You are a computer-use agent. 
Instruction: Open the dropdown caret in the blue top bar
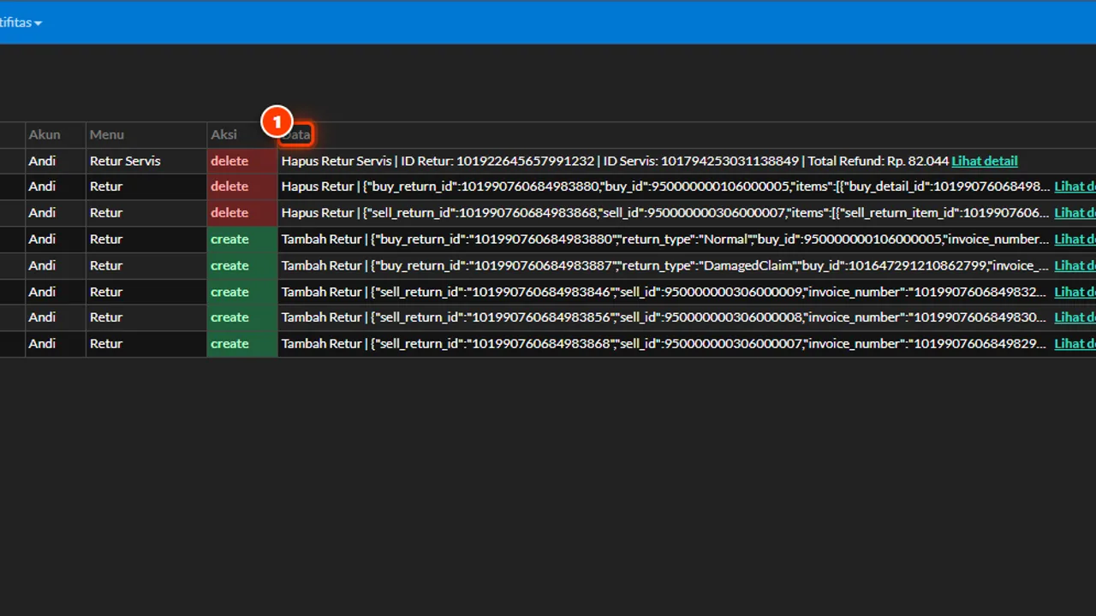38,23
